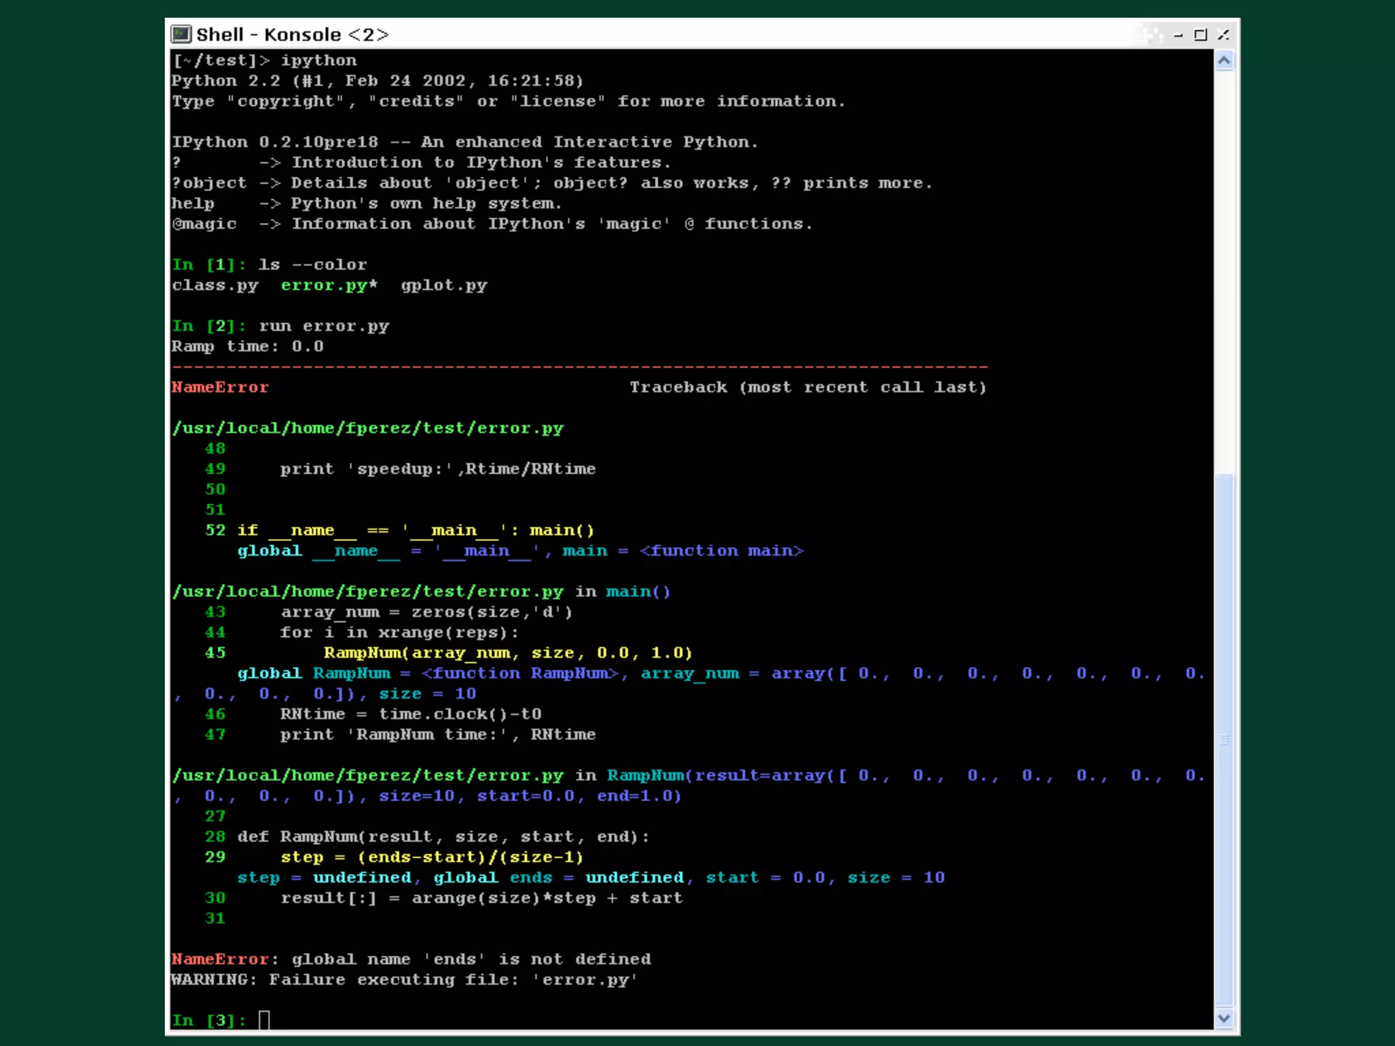Maximize the Konsole window
Image resolution: width=1395 pixels, height=1046 pixels.
(x=1201, y=35)
